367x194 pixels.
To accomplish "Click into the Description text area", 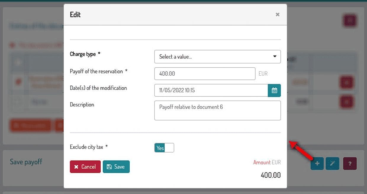I will coord(217,110).
